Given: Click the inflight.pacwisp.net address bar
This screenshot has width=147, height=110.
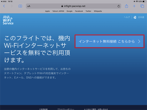Looking at the screenshot, I should [73, 6].
